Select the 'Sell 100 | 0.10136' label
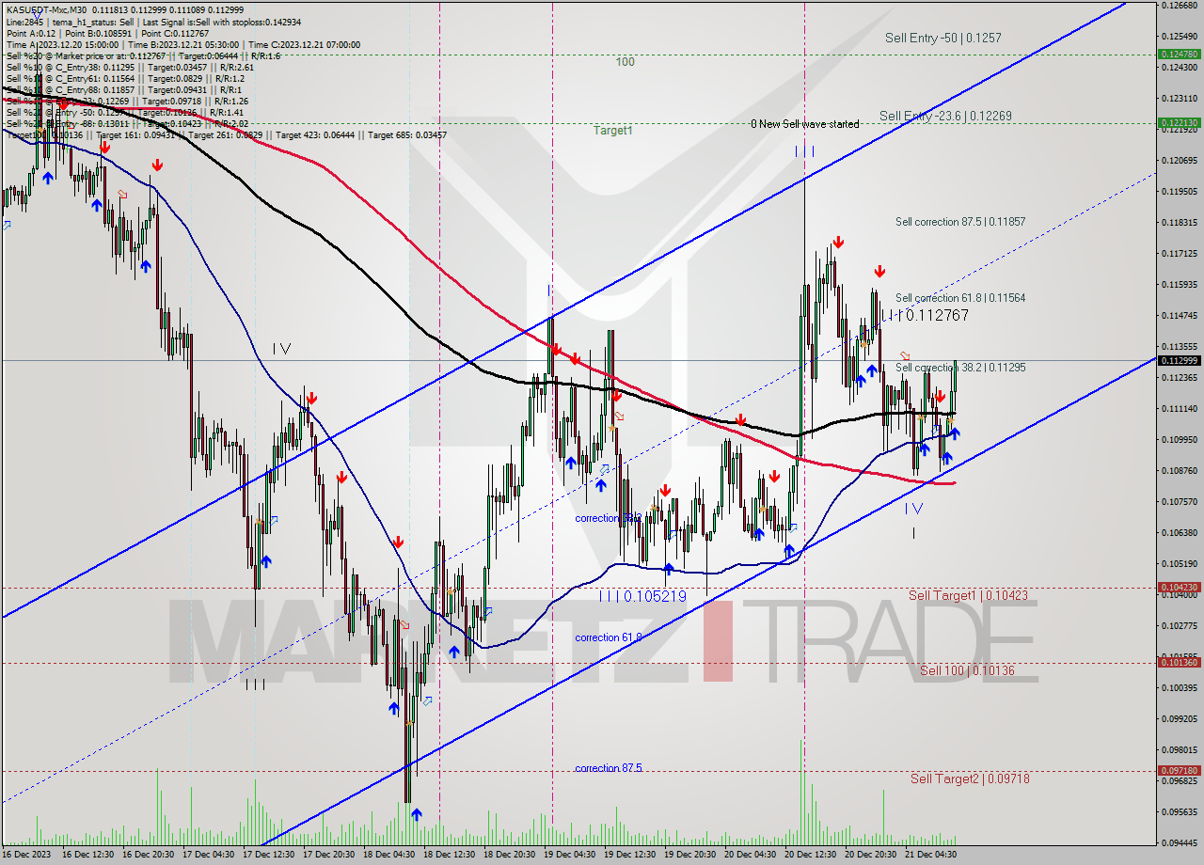The height and width of the screenshot is (865, 1204). [967, 670]
